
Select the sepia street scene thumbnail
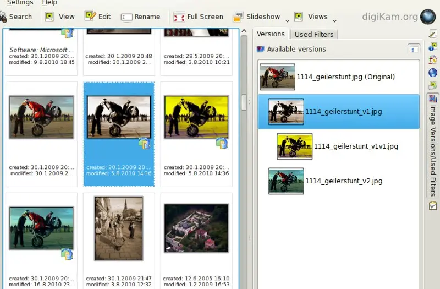[119, 228]
